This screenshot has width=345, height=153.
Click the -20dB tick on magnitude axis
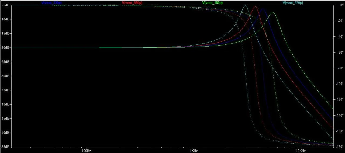point(5,48)
